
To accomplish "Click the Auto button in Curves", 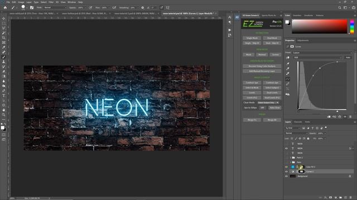I will 348,58.
